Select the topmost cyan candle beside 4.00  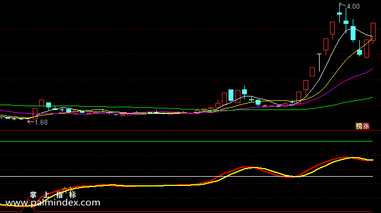coord(339,14)
